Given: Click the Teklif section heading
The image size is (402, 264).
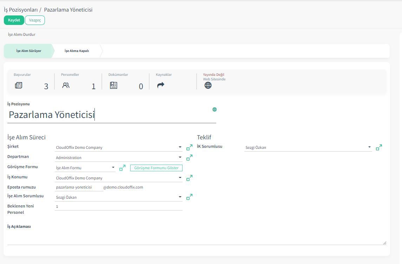Looking at the screenshot, I should (x=204, y=137).
